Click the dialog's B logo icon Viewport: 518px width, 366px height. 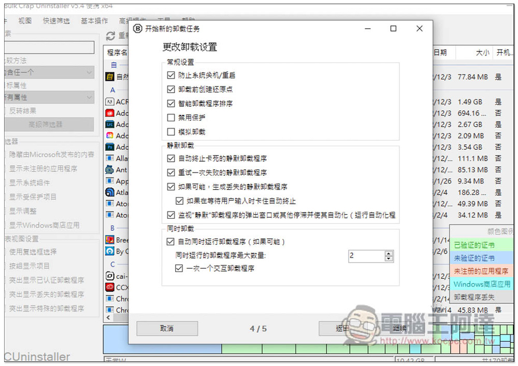click(138, 29)
